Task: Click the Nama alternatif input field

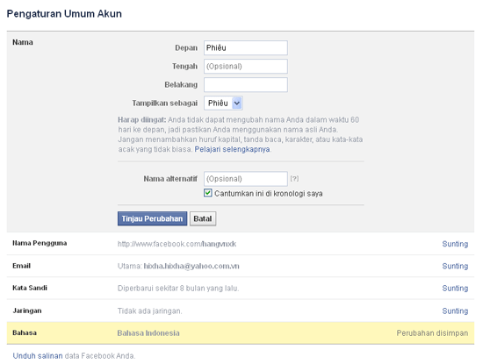Action: point(246,179)
